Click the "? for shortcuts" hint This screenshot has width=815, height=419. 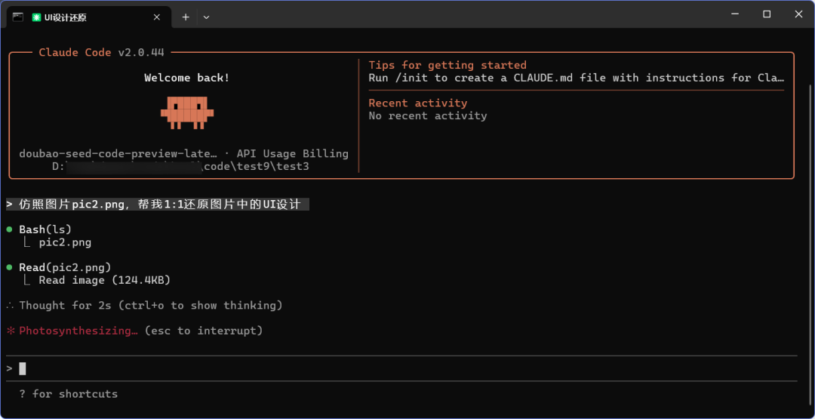coord(69,394)
